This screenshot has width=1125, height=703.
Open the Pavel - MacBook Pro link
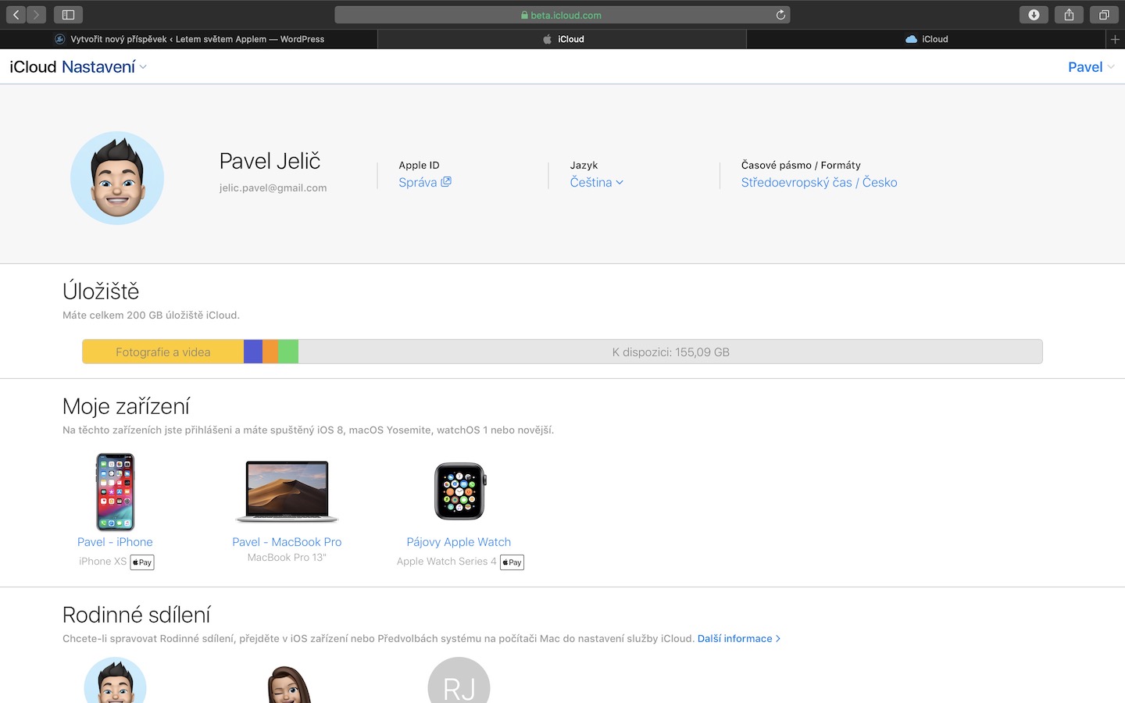pos(287,542)
